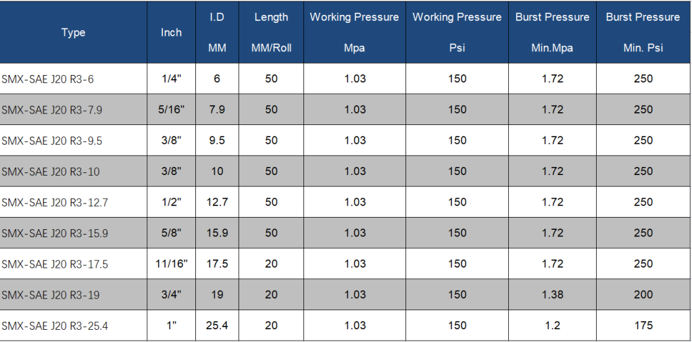Click the SMX-SAE J20 R3-25.4 type cell
692x342 pixels.
[55, 326]
